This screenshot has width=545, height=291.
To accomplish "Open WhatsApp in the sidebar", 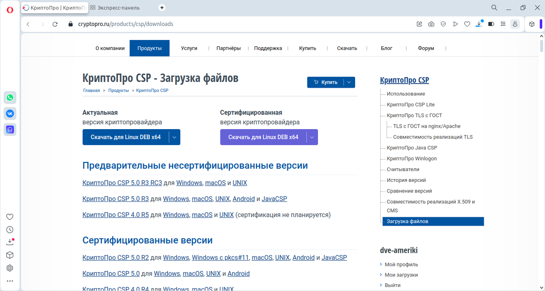I will 10,97.
